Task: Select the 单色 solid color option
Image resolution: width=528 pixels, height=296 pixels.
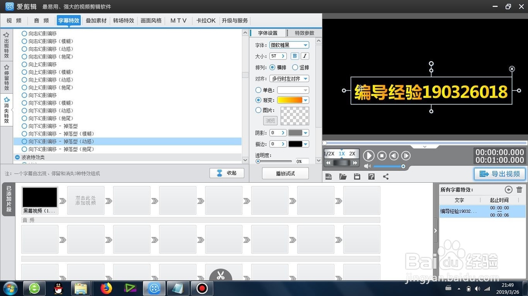Action: [258, 90]
